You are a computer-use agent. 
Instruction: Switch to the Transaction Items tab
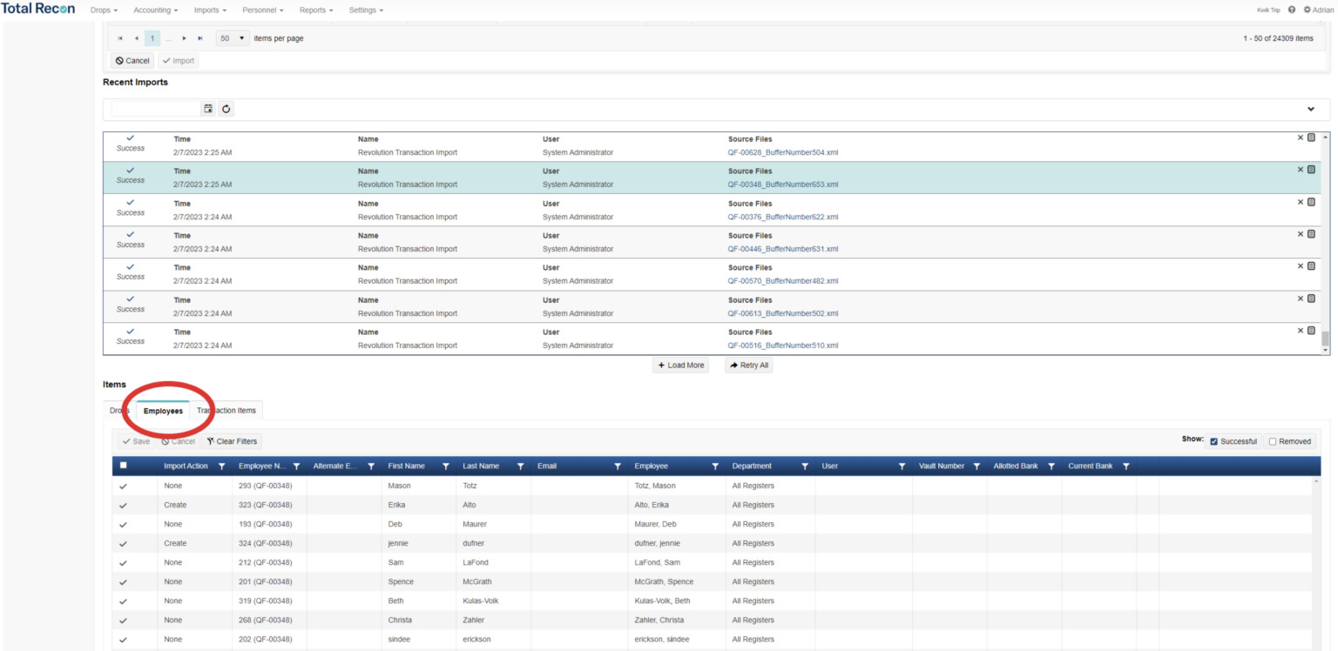(x=226, y=410)
